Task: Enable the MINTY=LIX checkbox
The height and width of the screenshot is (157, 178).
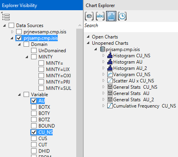Action: [41, 69]
